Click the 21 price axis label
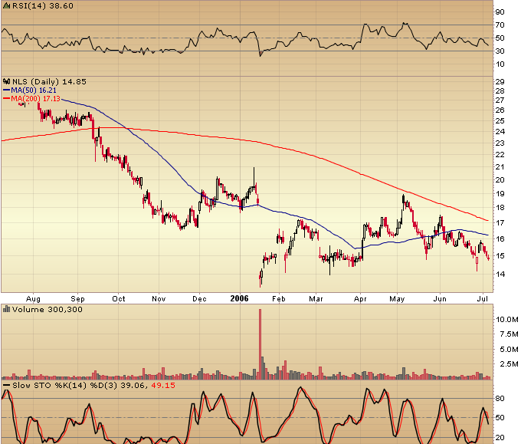The image size is (521, 444). [x=500, y=167]
